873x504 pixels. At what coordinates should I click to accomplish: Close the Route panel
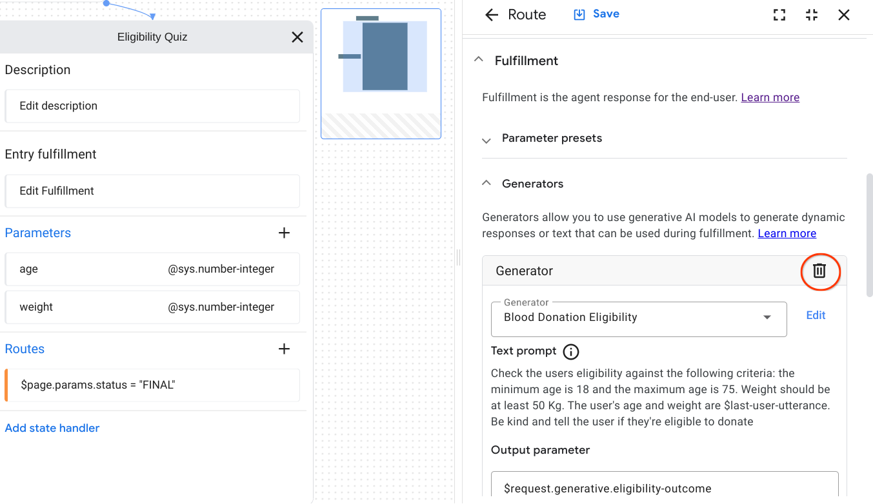[x=844, y=15]
